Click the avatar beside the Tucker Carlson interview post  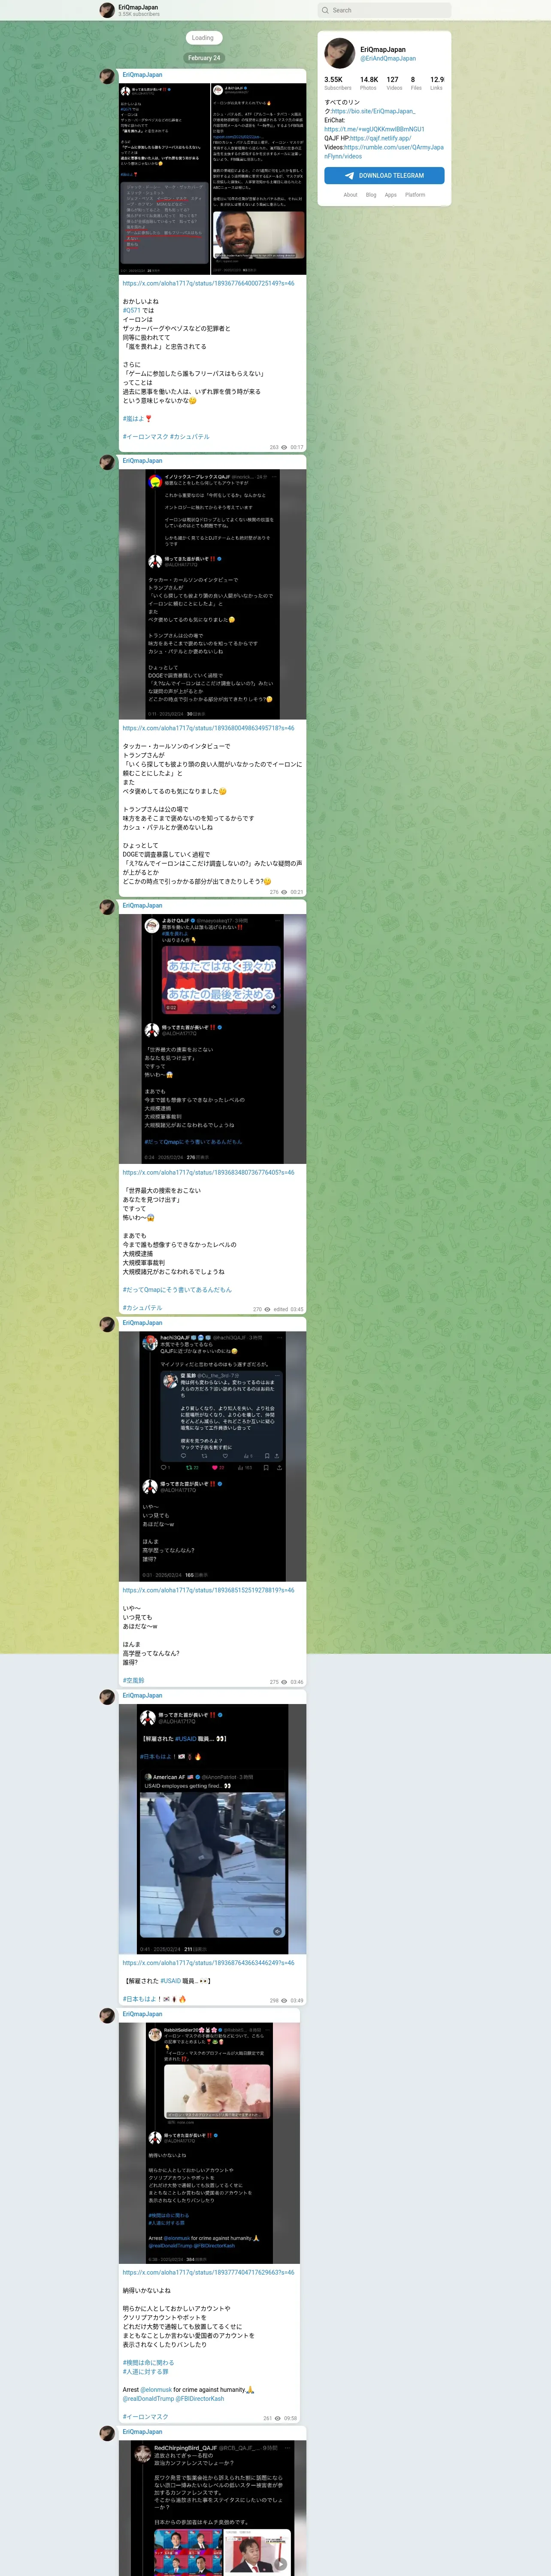[107, 462]
